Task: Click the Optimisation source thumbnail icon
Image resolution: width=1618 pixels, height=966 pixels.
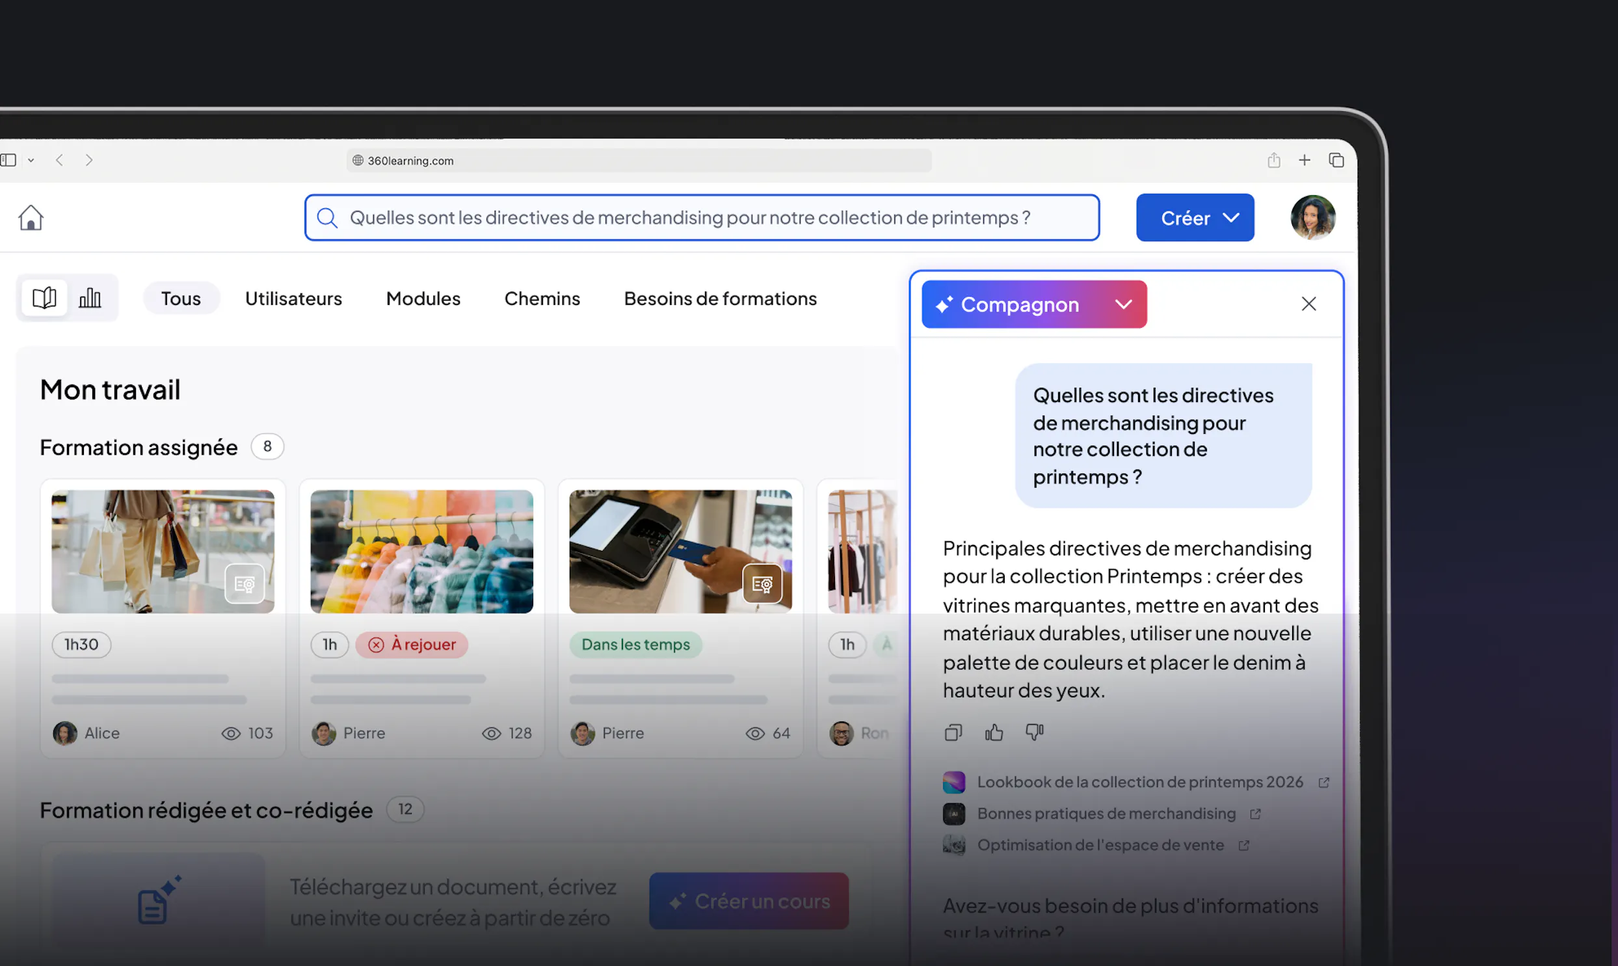Action: click(x=954, y=845)
